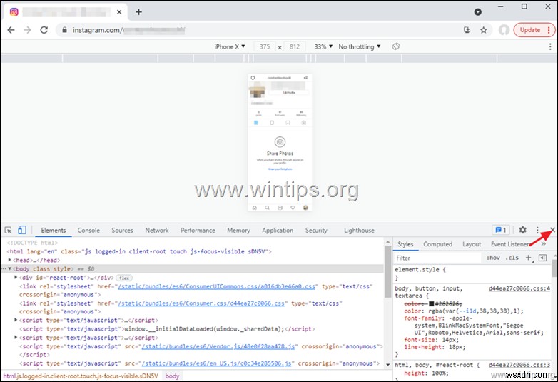Open the DevTools settings gear
Screen dimensions: 558x382
coord(522,230)
